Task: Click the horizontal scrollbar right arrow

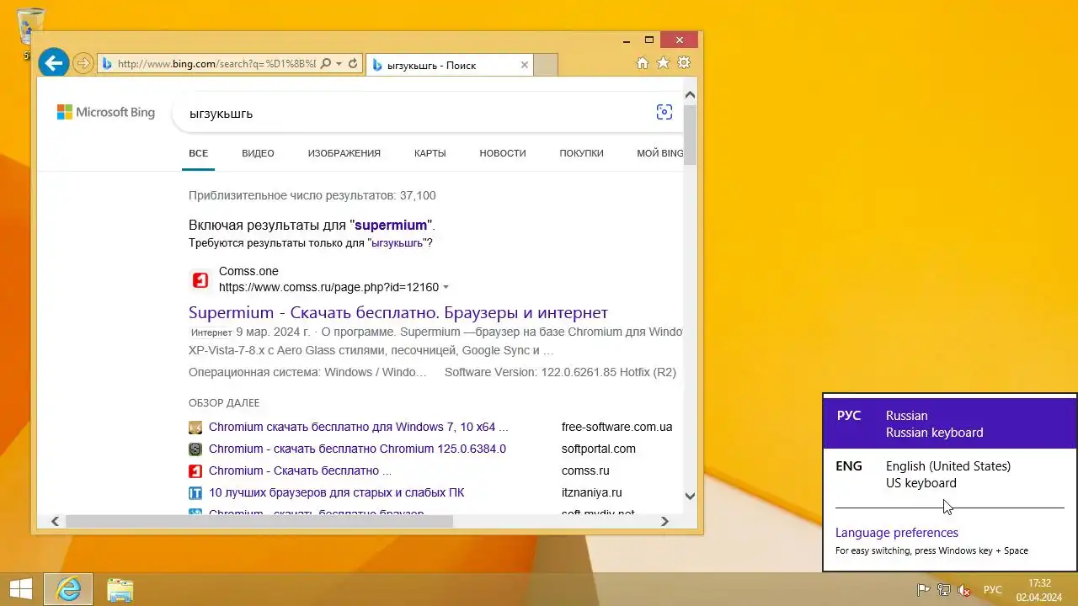Action: [x=664, y=521]
